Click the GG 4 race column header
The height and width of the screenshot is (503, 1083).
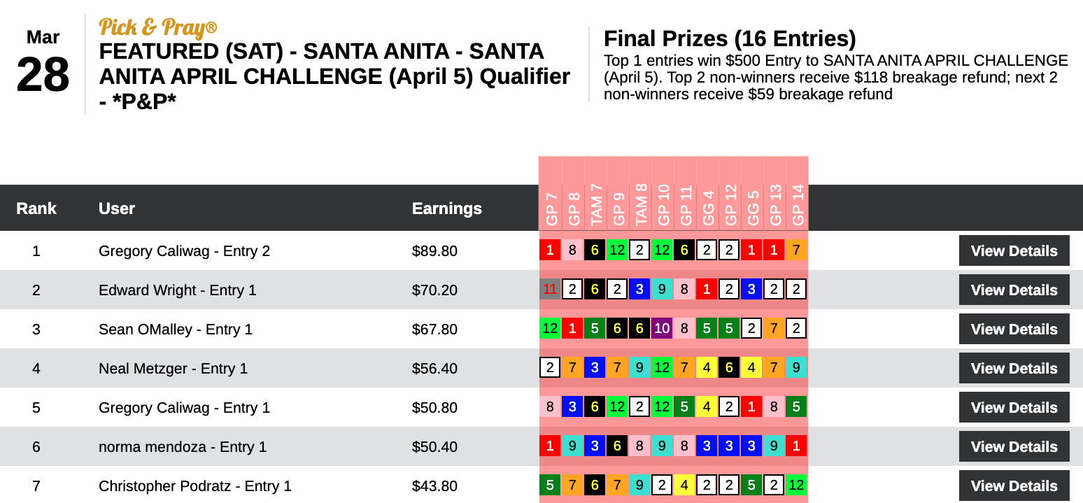[x=708, y=208]
